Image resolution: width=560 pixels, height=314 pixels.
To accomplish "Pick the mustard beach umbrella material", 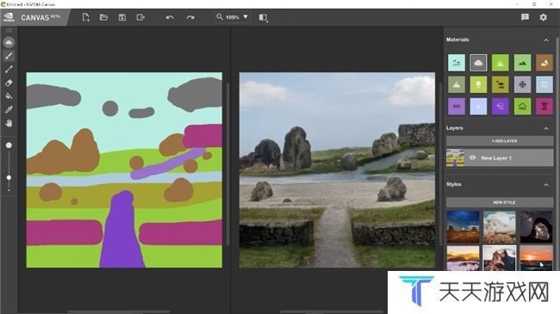I will click(x=500, y=84).
